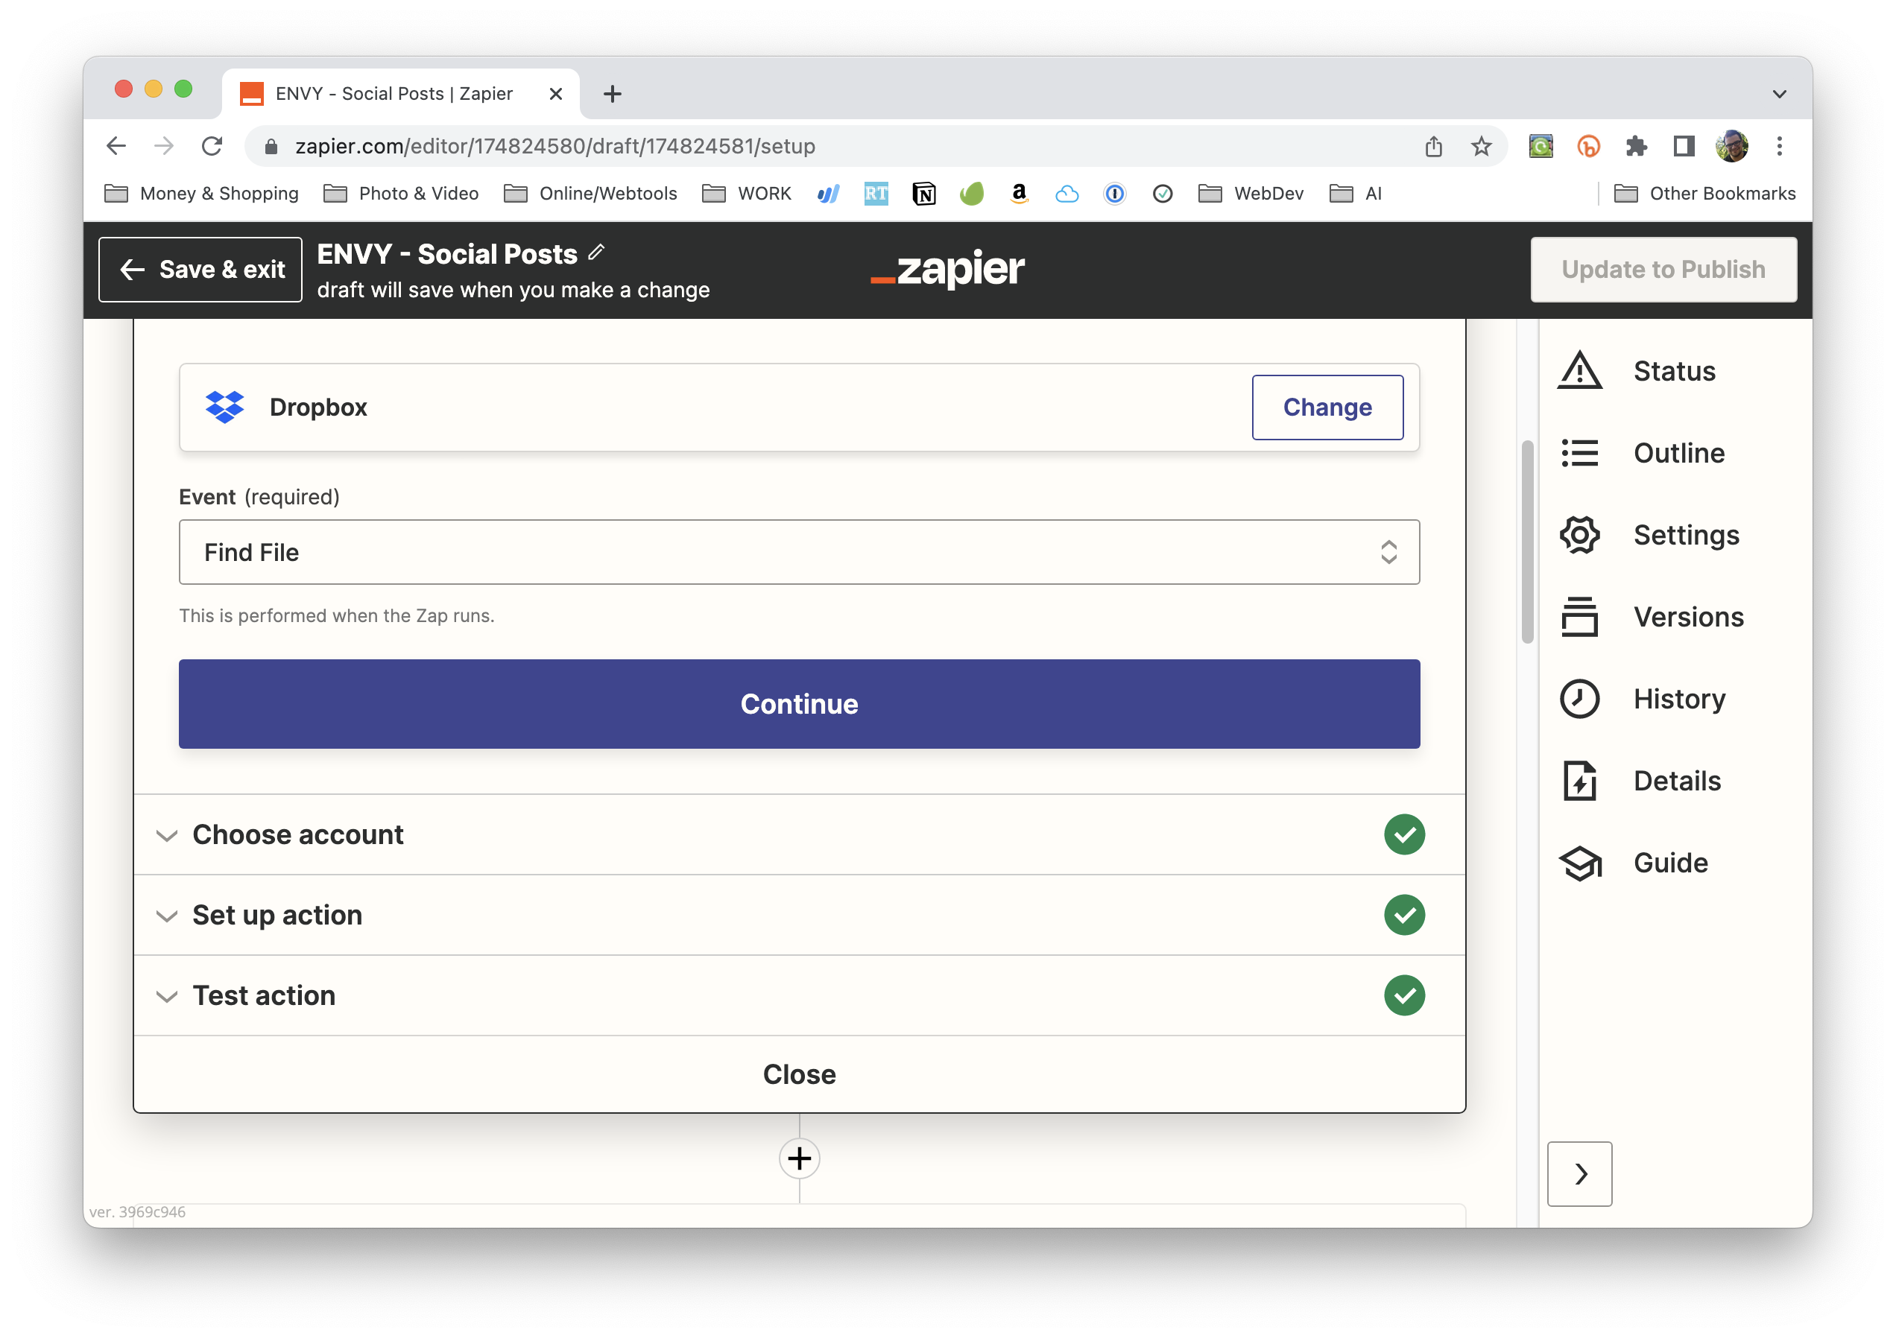Click the Update to Publish button
The image size is (1896, 1338).
click(1663, 269)
